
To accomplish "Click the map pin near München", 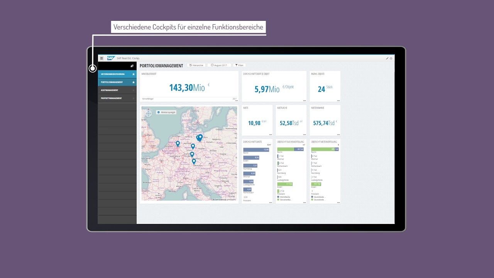I will [x=194, y=161].
